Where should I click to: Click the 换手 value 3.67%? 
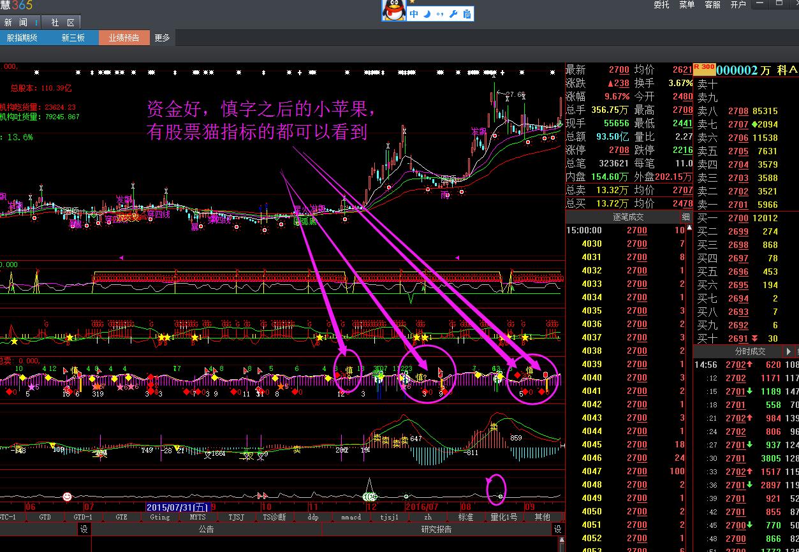pos(680,83)
